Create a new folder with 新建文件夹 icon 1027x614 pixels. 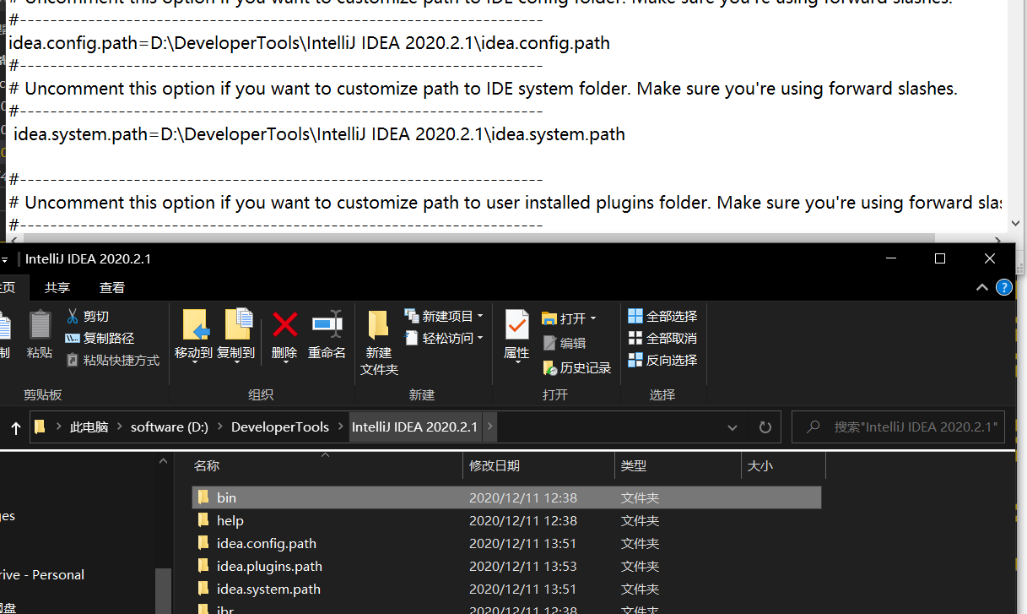coord(379,325)
